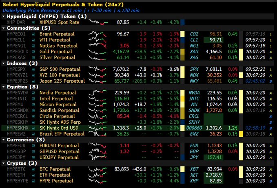Click Gold Perpetual price 4,167.9

tap(121, 52)
